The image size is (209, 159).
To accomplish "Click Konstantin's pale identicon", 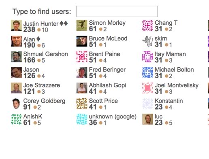I will (148, 104).
